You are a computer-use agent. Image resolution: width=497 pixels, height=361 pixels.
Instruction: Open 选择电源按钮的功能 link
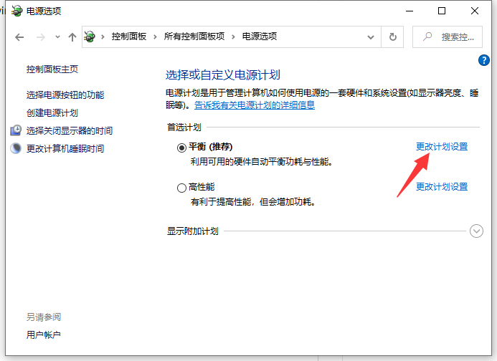pos(65,95)
